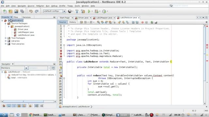Viewport: 209px width, 117px height.
Task: Toggle Fully Qualified Names filter in Navigator
Action: pos(30,106)
